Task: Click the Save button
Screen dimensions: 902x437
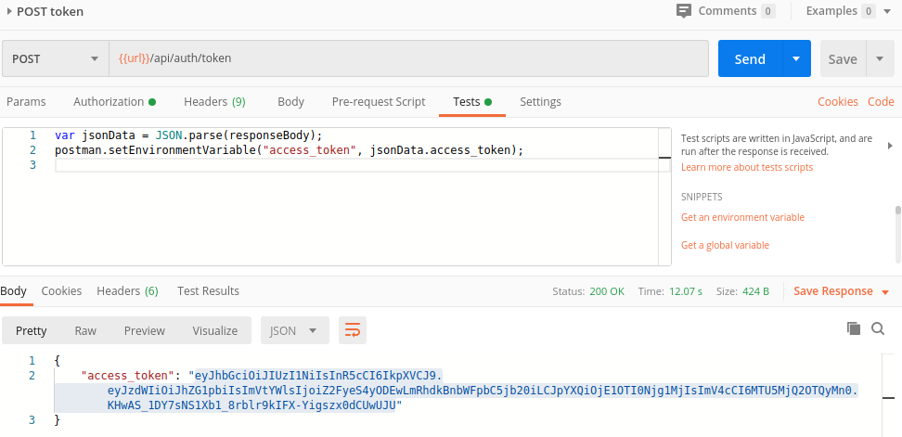Action: tap(843, 58)
